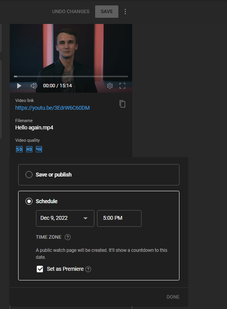Select the Schedule radio button
The height and width of the screenshot is (309, 227).
coord(29,201)
